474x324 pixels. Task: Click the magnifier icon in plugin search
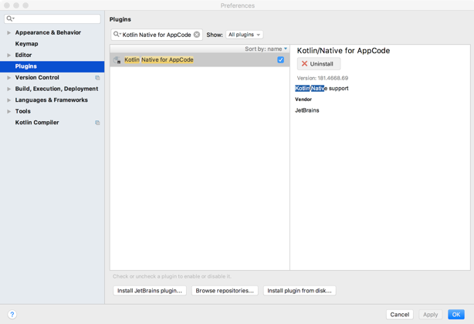(117, 35)
